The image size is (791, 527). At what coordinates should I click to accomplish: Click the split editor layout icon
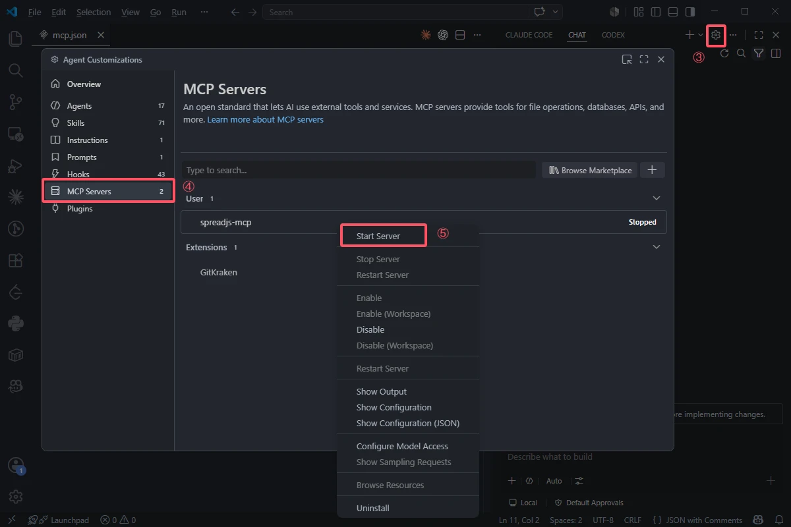click(x=460, y=35)
